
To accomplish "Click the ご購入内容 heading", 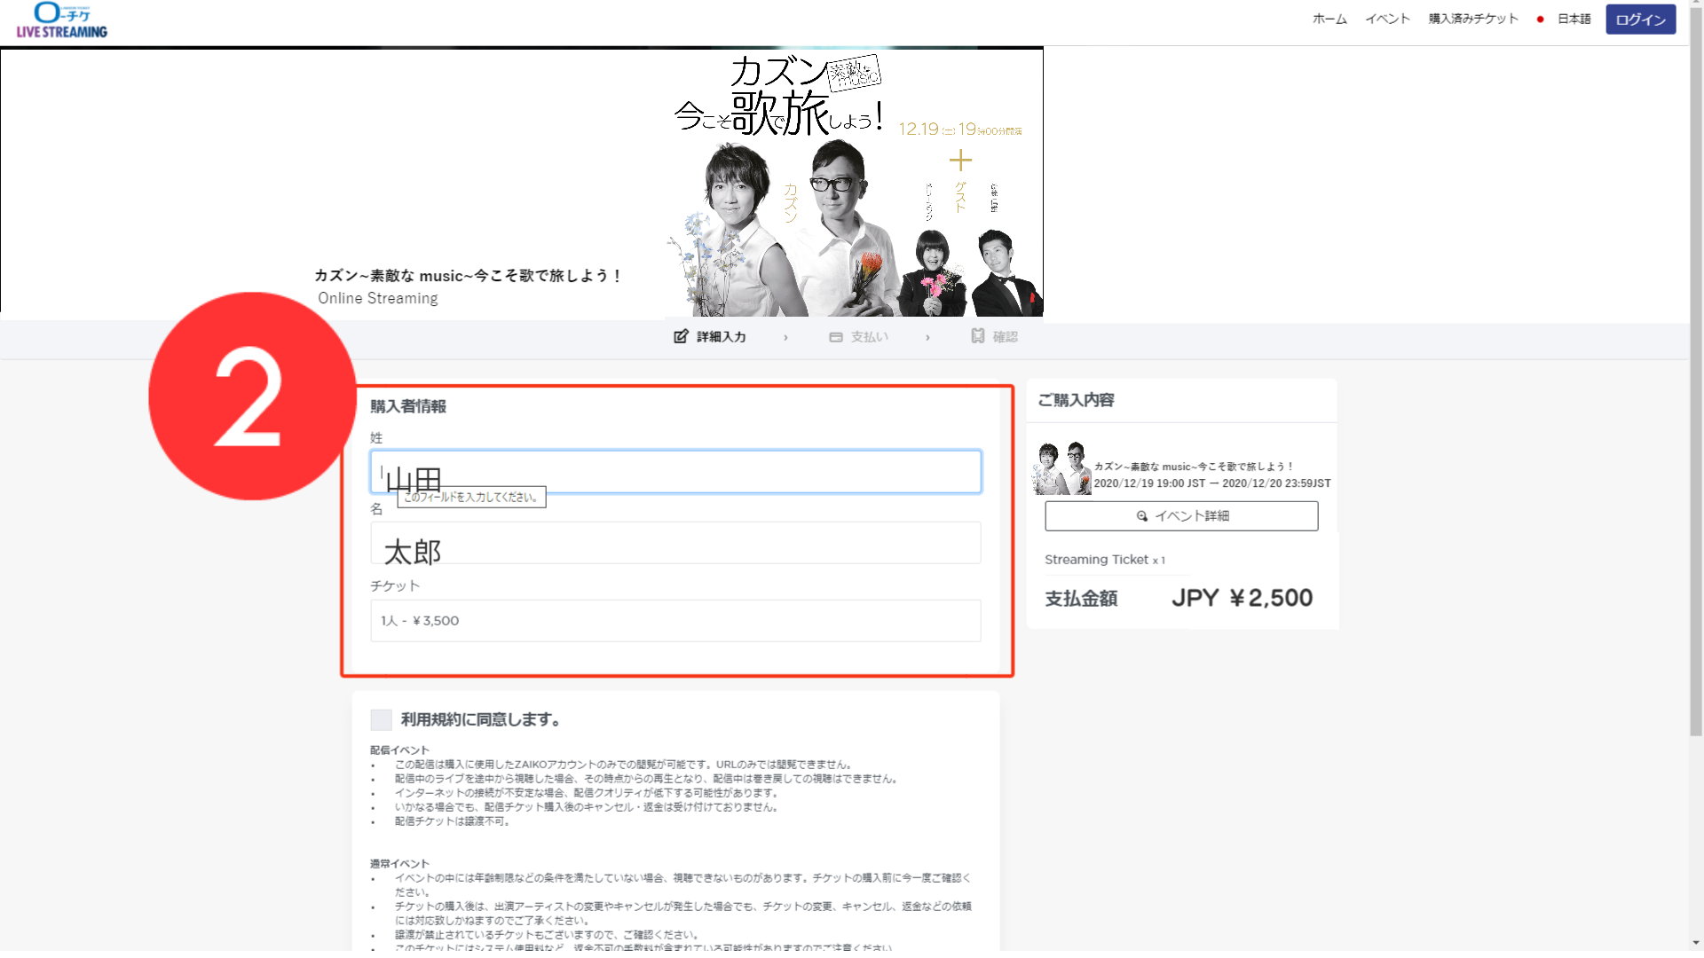I will [1077, 400].
